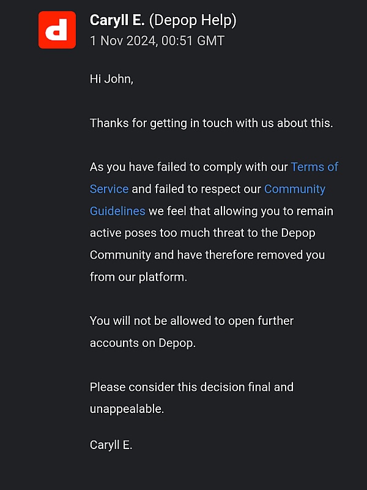Click the word "unappealable."

point(127,409)
